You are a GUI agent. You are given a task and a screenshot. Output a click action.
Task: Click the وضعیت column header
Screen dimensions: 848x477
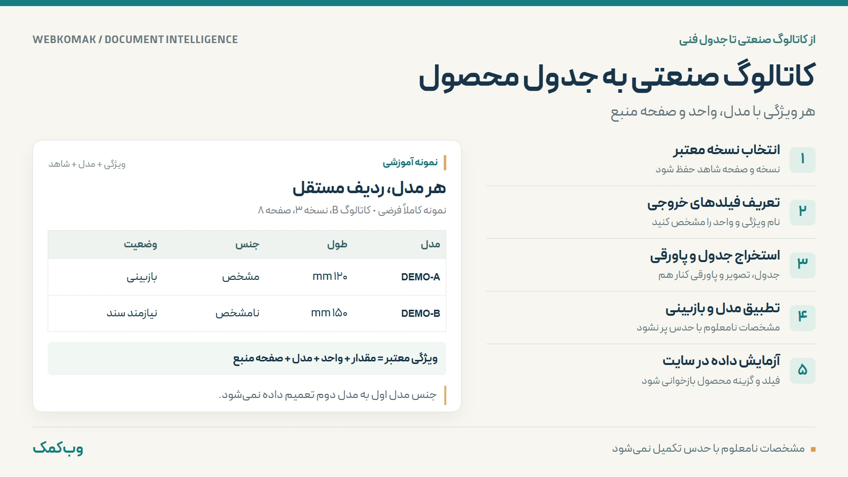click(x=140, y=244)
